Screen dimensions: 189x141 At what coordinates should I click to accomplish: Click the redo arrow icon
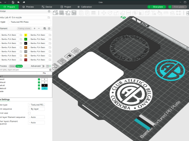tap(24, 2)
